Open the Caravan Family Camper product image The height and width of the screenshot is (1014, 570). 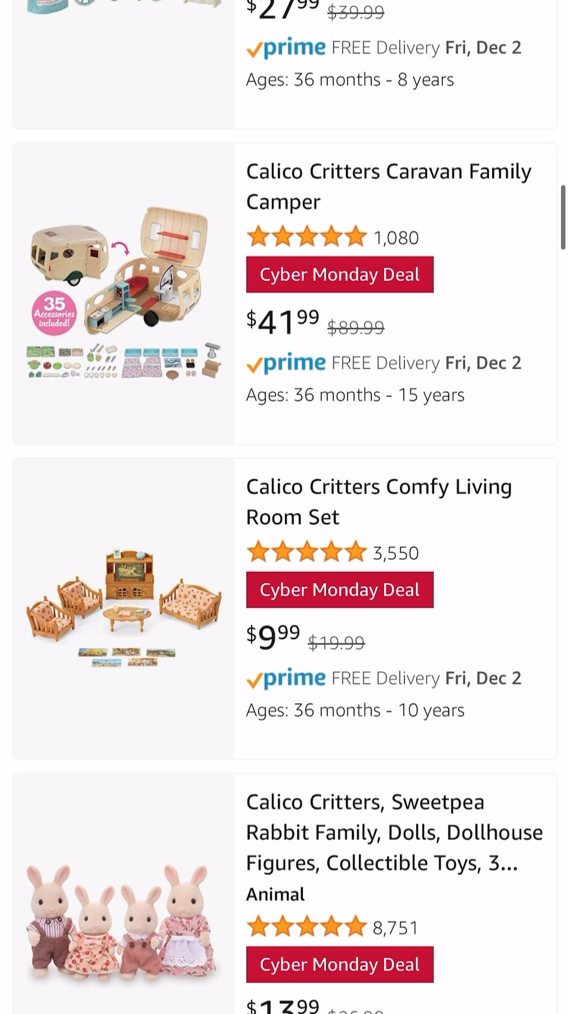point(124,294)
